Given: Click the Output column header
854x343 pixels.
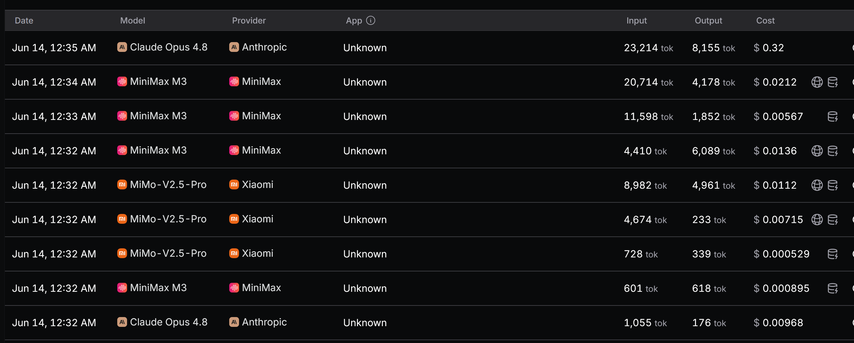Looking at the screenshot, I should tap(708, 21).
